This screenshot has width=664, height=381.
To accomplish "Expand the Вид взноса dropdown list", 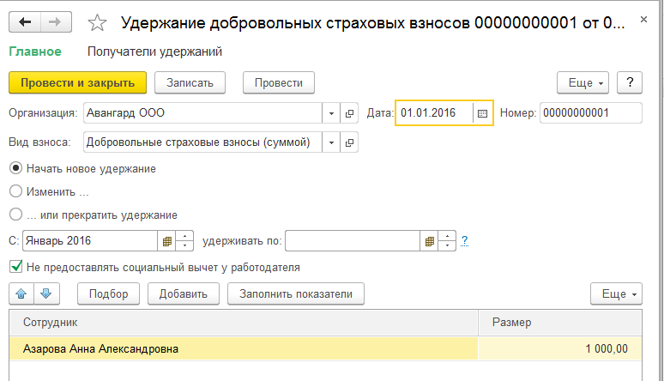I will point(331,142).
